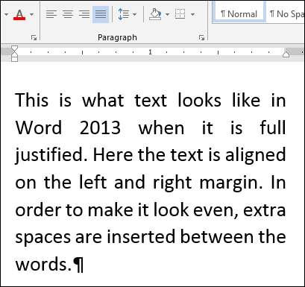The width and height of the screenshot is (305, 287).
Task: Expand Line Spacing dropdown arrow
Action: point(134,14)
